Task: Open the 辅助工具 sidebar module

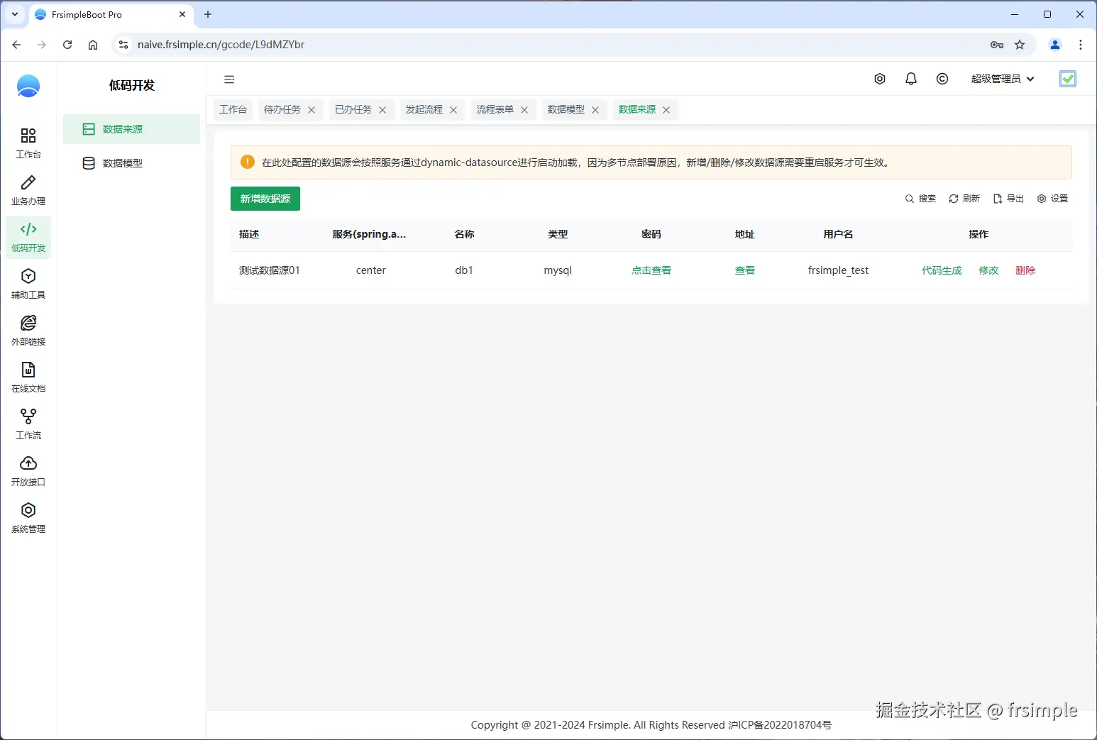Action: tap(28, 283)
